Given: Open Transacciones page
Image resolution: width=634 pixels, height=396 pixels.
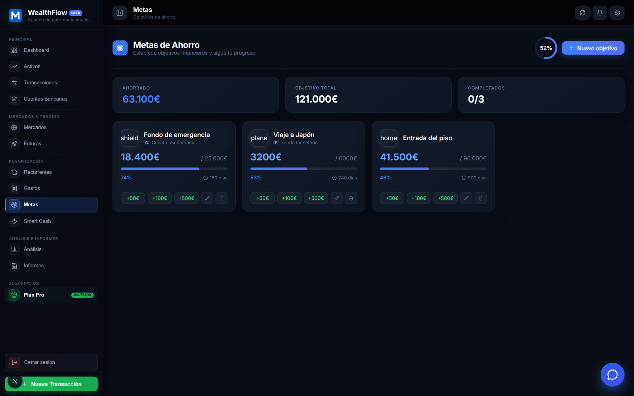Looking at the screenshot, I should (51, 83).
